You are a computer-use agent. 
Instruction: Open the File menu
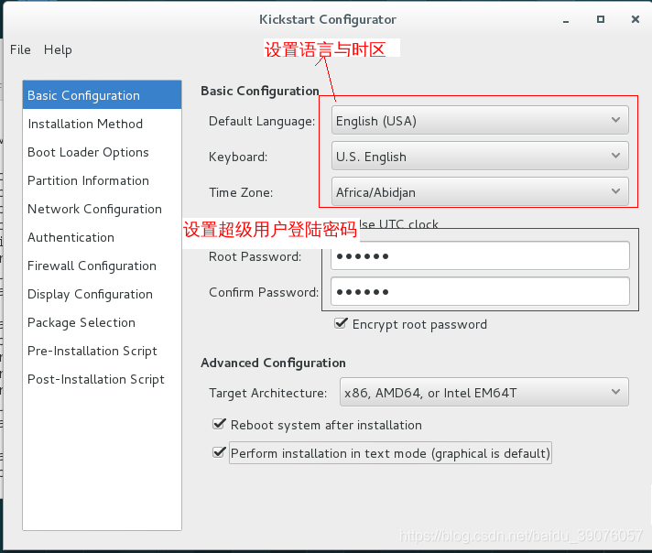pos(20,49)
